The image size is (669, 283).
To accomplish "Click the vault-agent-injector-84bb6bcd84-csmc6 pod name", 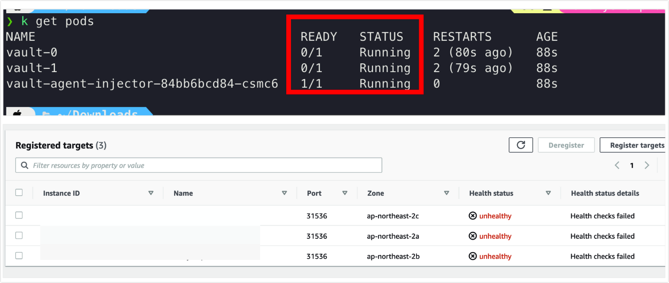I will point(142,84).
